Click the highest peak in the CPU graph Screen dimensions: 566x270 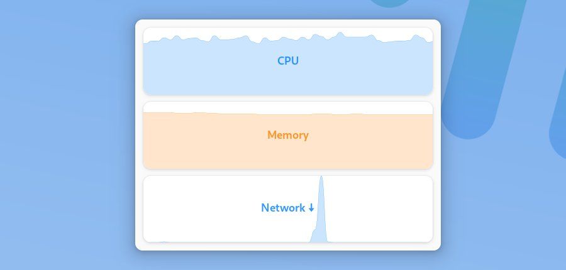pos(340,33)
